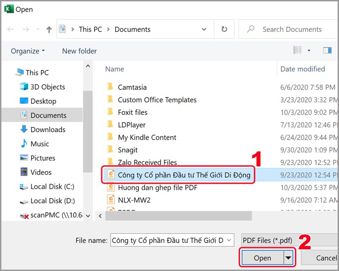Screen dimensions: 339x271
Task: Open Desktop in the sidebar
Action: [43, 101]
